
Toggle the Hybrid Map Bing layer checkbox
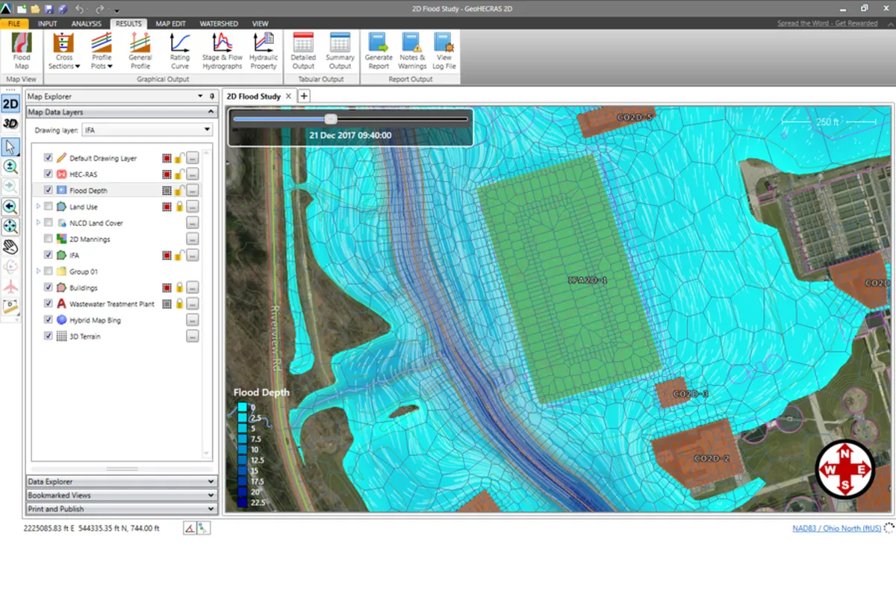[x=49, y=320]
